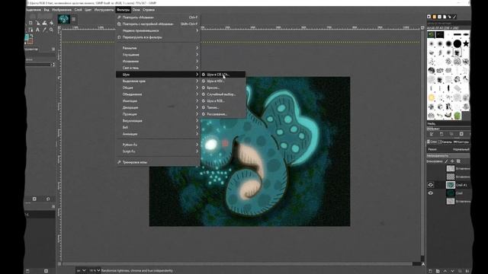488x274 pixels.
Task: Switch to the Слои tab
Action: coord(432,142)
